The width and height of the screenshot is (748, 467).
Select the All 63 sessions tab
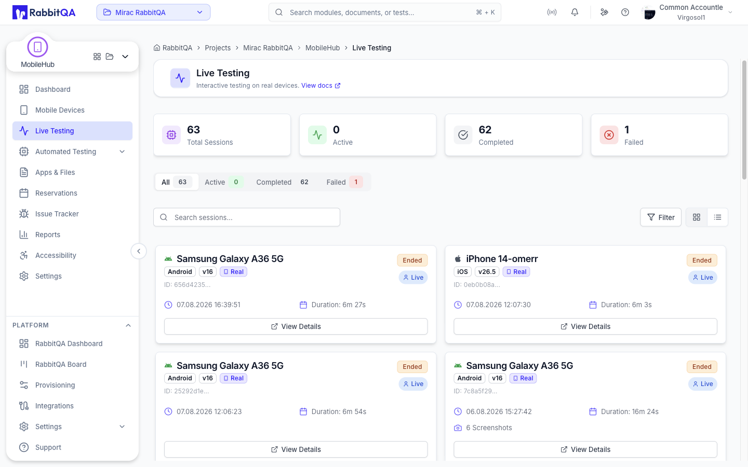177,182
